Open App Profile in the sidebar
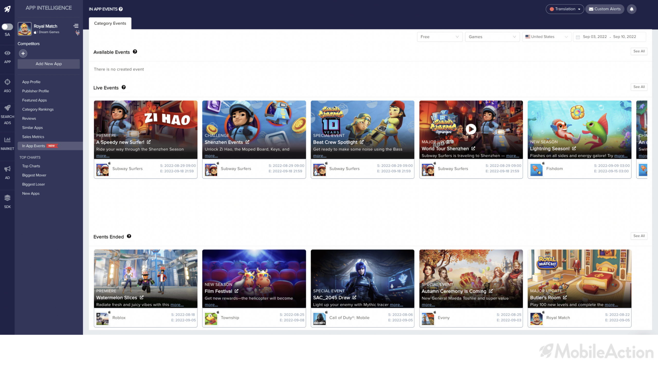This screenshot has height=365, width=658. [31, 82]
